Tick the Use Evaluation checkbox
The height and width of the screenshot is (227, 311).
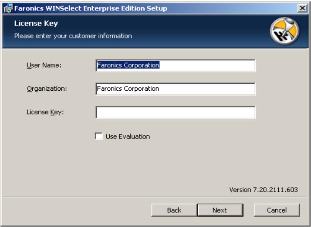tap(99, 136)
